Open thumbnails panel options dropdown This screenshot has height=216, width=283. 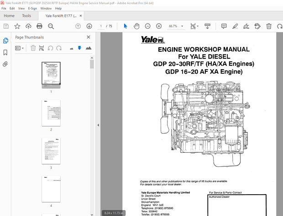pyautogui.click(x=19, y=48)
